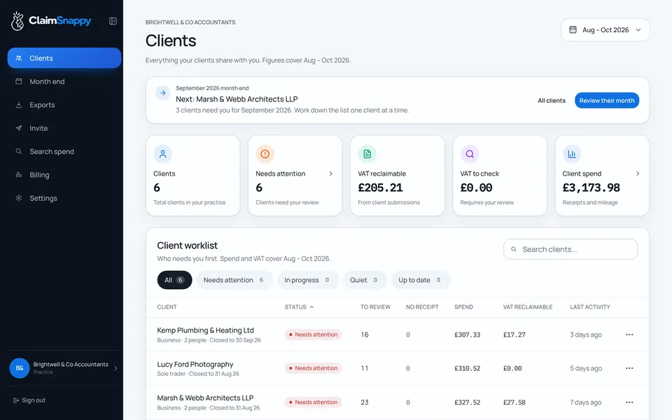Click the SPEND column header
The width and height of the screenshot is (672, 420).
click(463, 307)
